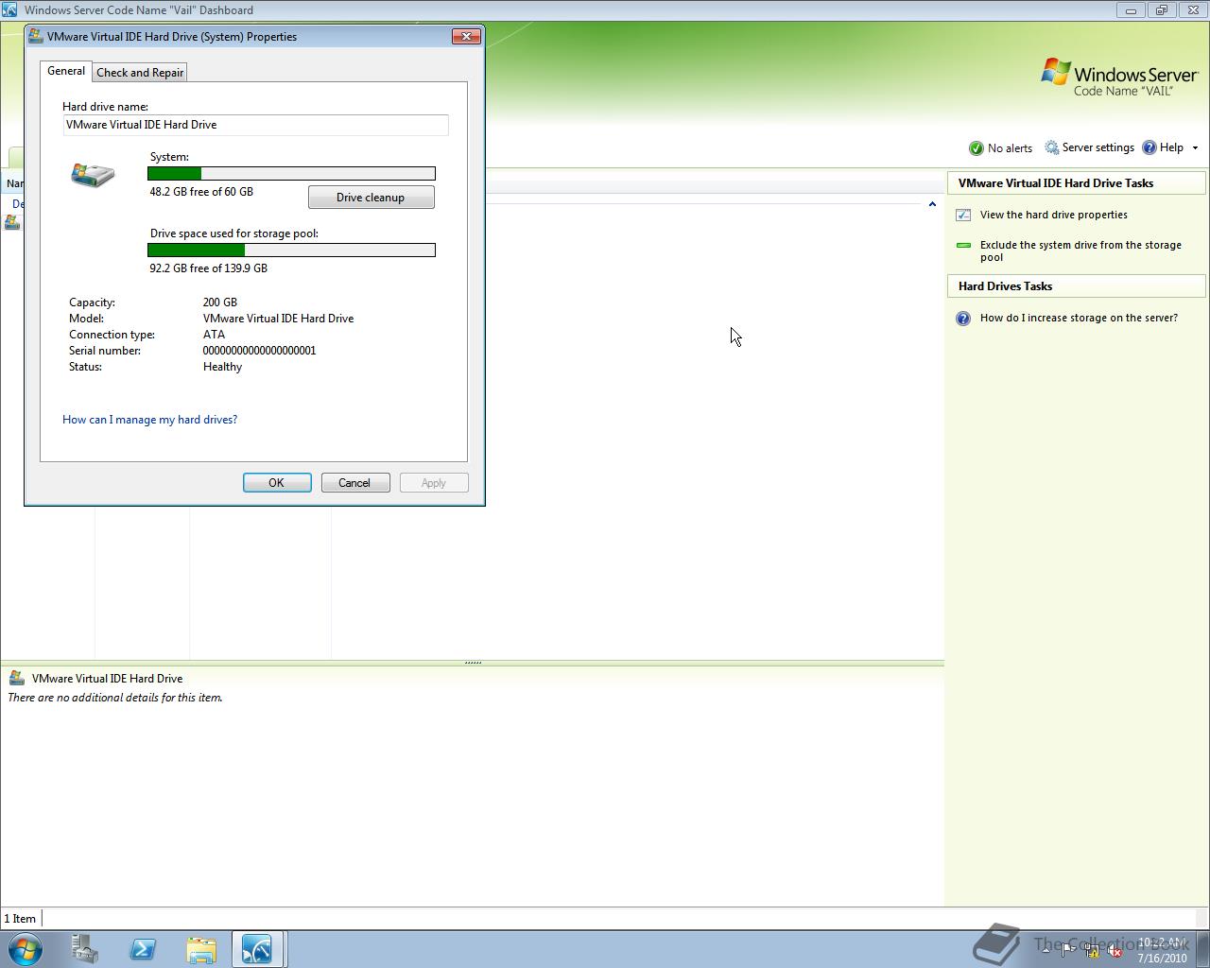This screenshot has width=1210, height=968.
Task: Click the drive icon in the details pane
Action: click(16, 678)
